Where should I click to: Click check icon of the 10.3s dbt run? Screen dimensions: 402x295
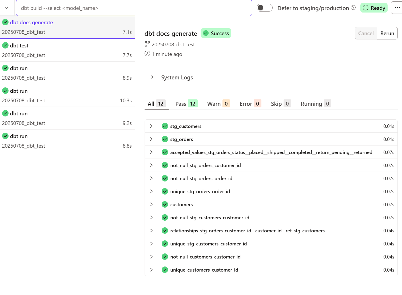(5, 91)
